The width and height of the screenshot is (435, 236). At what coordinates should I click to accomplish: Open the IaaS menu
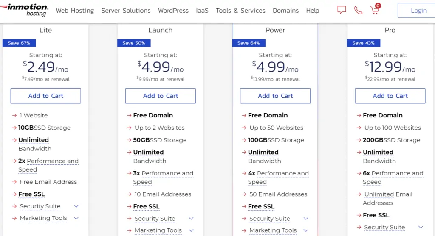point(202,11)
